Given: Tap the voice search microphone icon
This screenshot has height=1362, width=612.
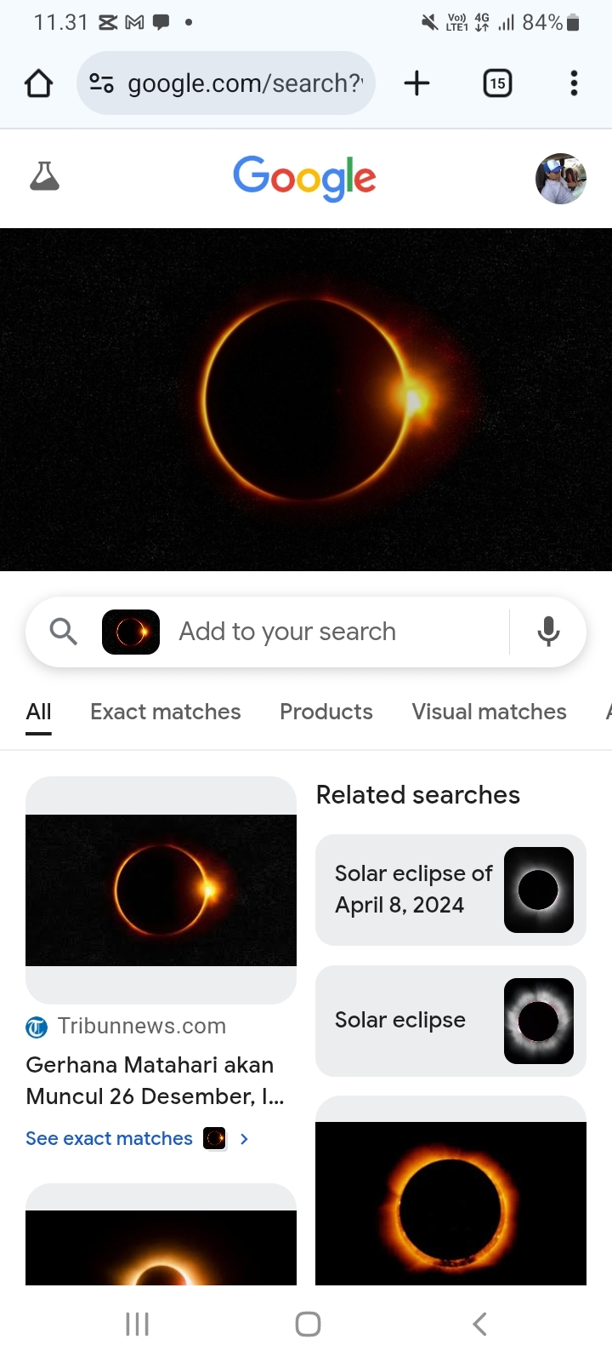Looking at the screenshot, I should [x=547, y=632].
